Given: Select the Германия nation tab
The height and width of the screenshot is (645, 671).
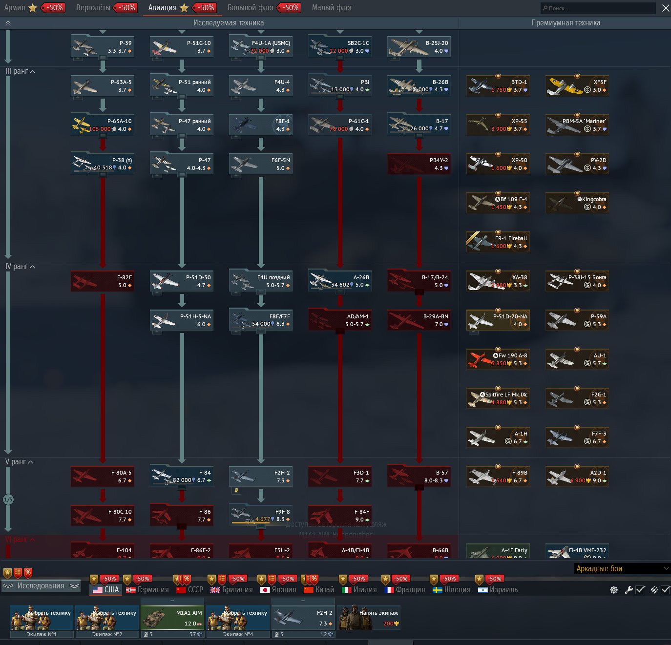Looking at the screenshot, I should point(147,590).
